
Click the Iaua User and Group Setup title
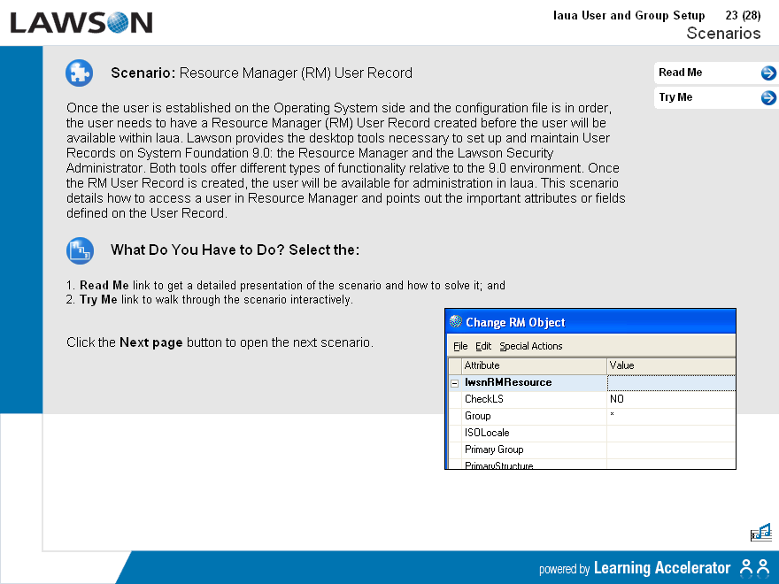pyautogui.click(x=629, y=15)
